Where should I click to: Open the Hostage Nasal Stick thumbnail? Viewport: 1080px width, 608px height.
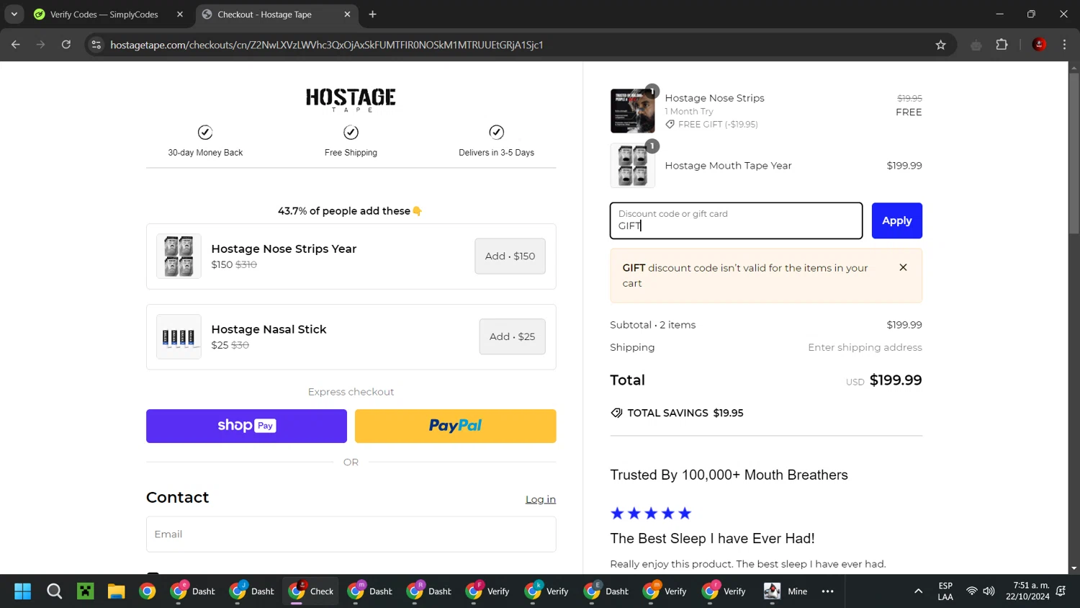(179, 336)
